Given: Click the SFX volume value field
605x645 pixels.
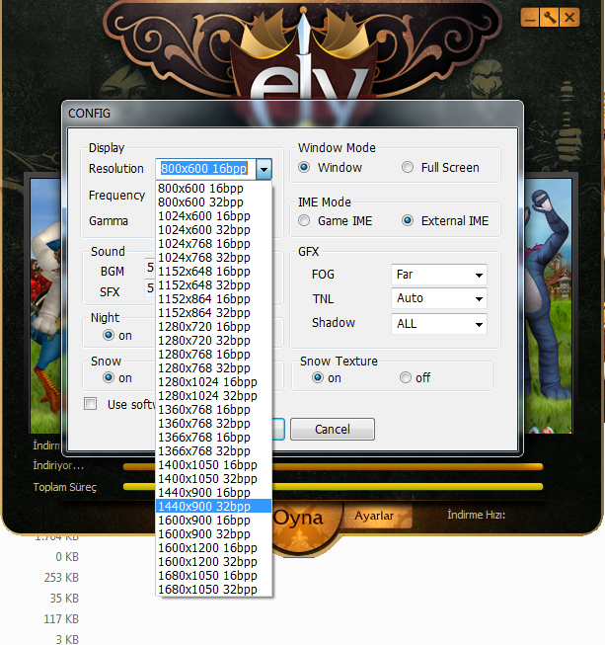Looking at the screenshot, I should 150,288.
